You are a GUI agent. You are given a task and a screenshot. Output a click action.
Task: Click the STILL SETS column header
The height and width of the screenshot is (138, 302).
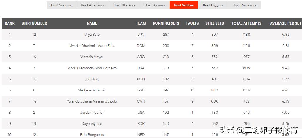click(214, 23)
